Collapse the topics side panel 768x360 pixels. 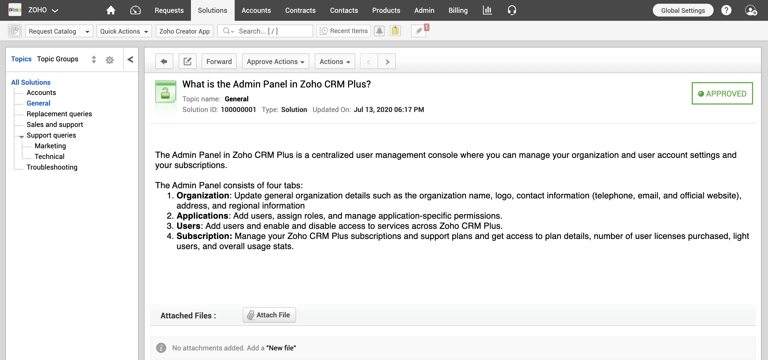coord(130,59)
